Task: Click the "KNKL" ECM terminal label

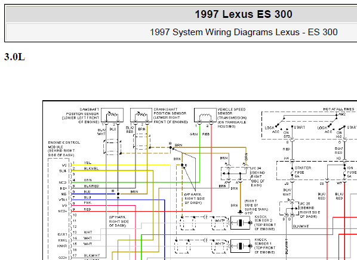Action: pos(63,240)
